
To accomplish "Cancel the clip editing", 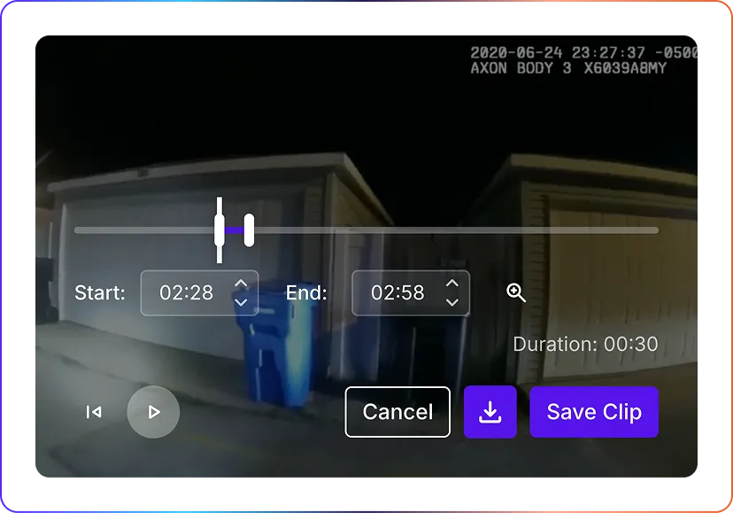I will click(397, 412).
